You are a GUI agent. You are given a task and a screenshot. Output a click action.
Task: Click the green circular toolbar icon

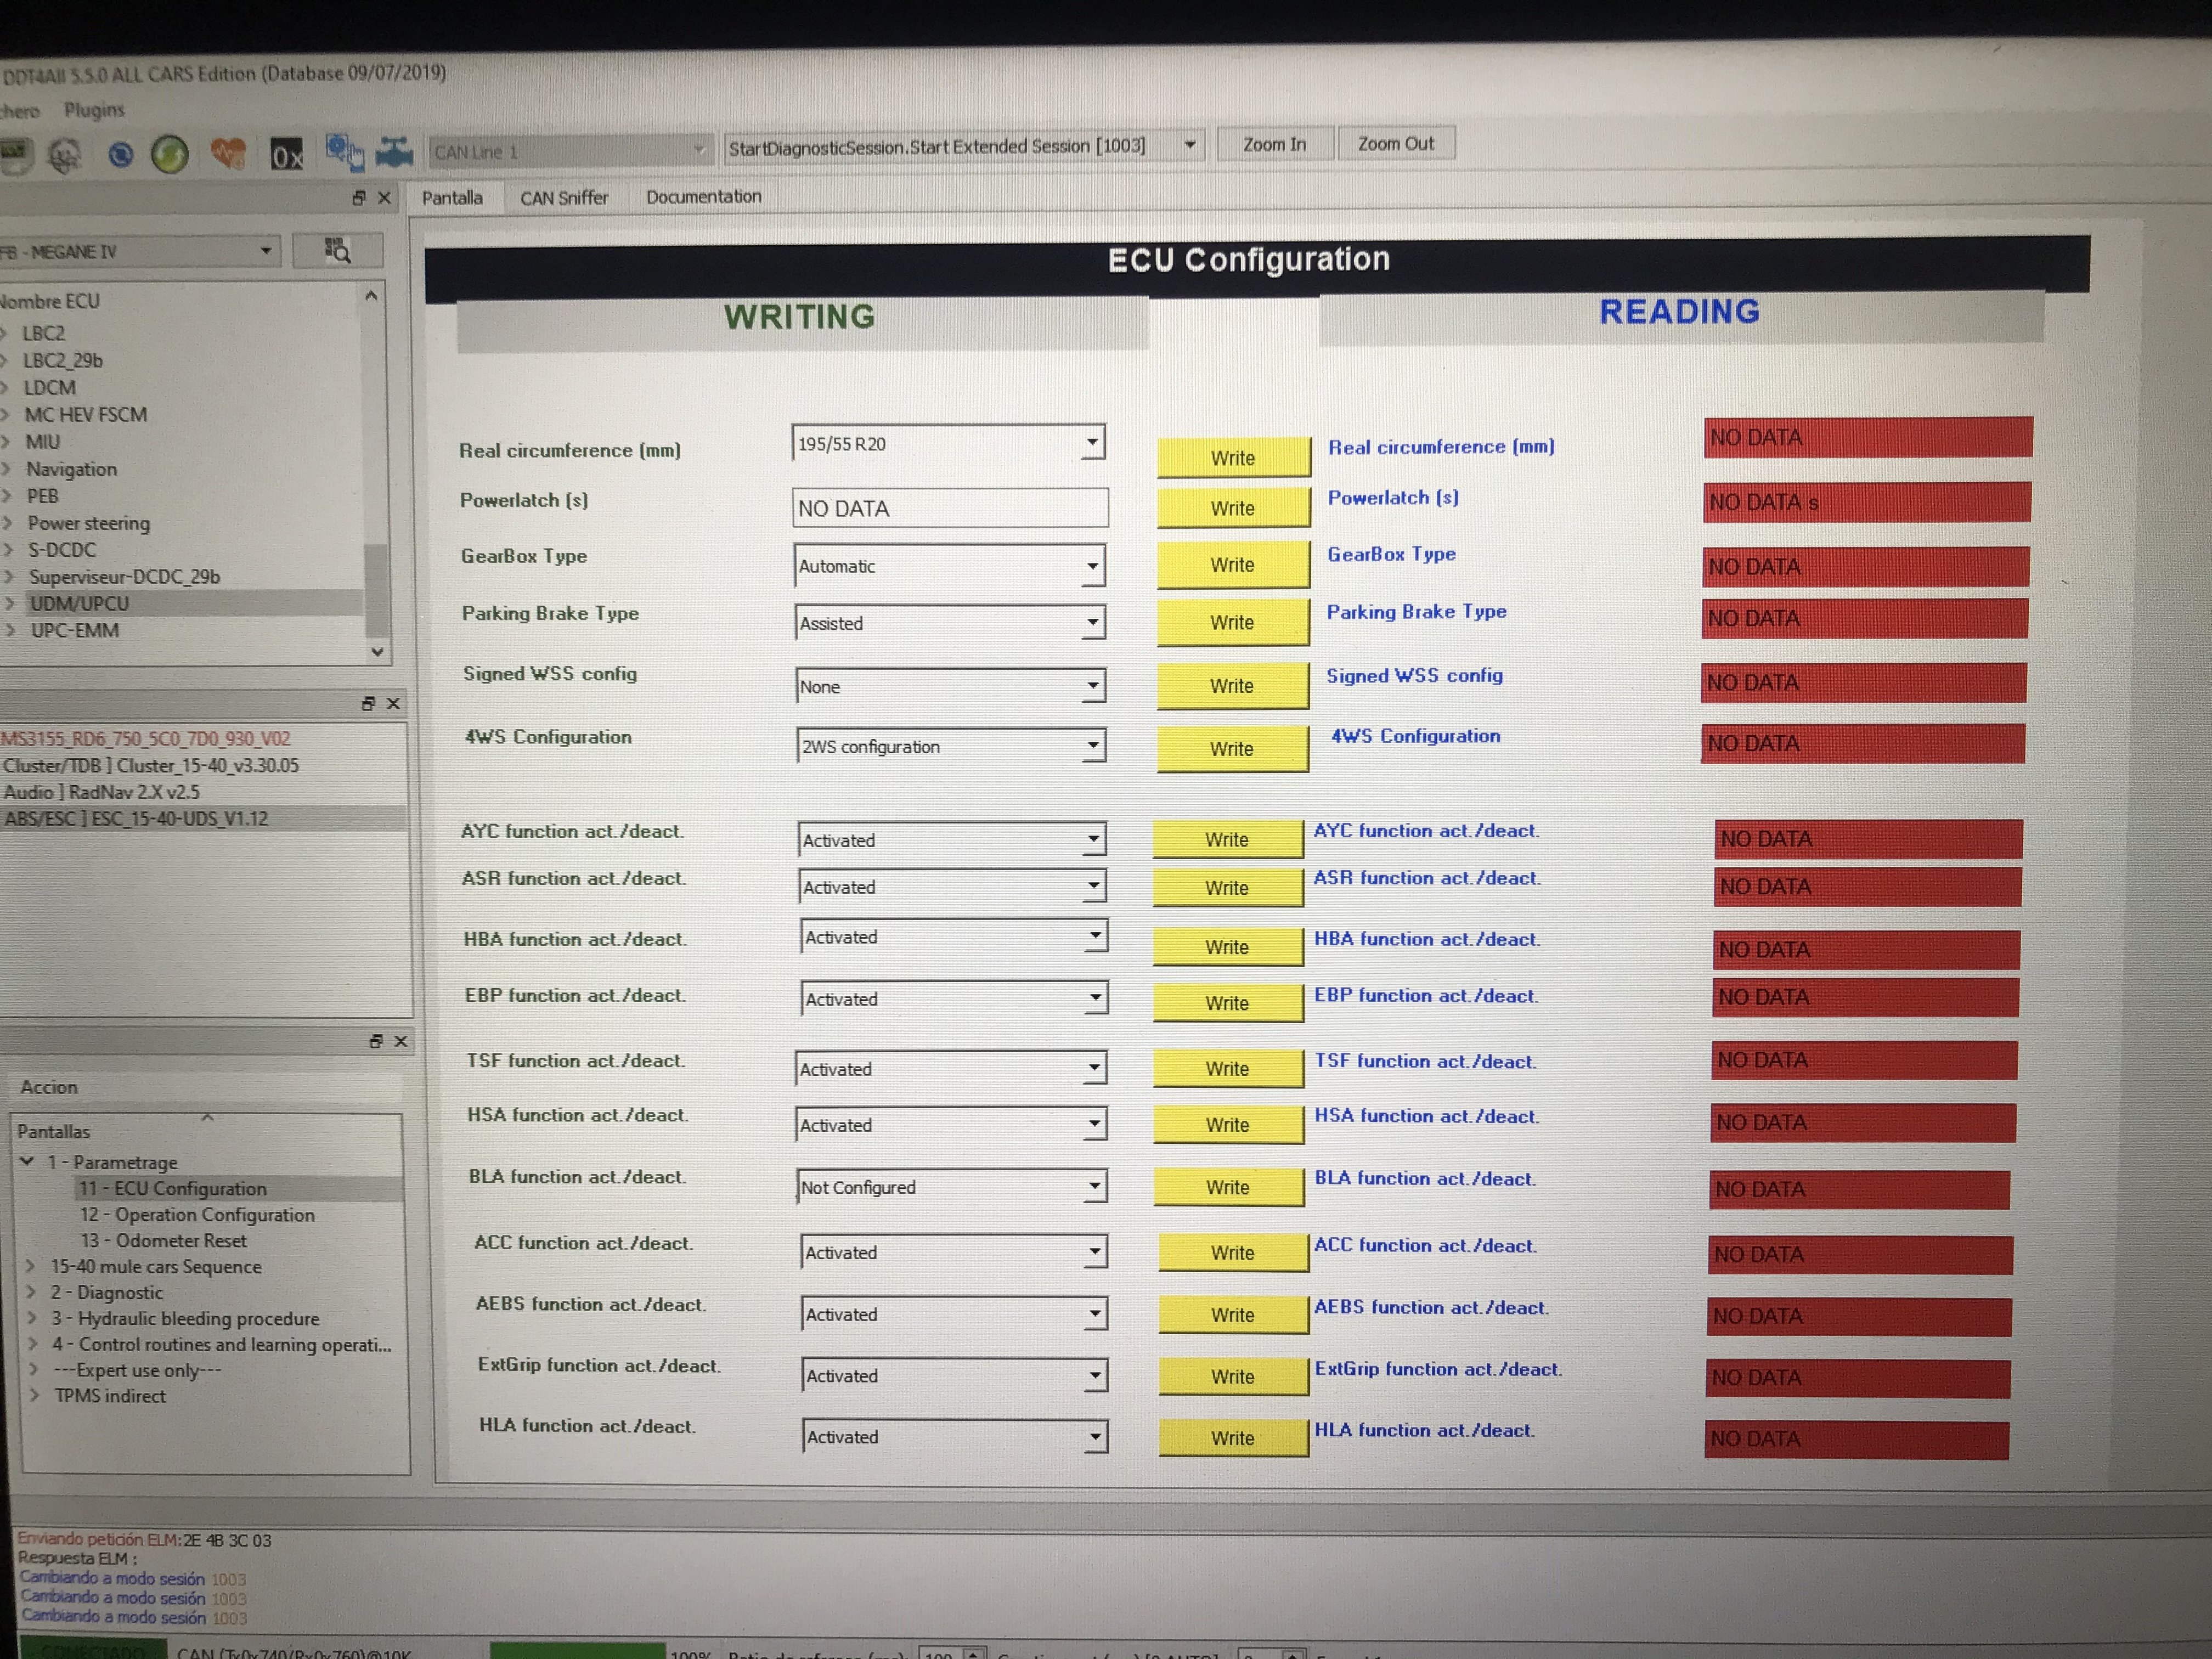pos(170,154)
